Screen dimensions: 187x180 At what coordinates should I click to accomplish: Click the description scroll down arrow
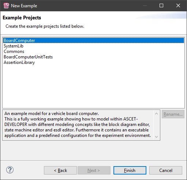pos(156,137)
